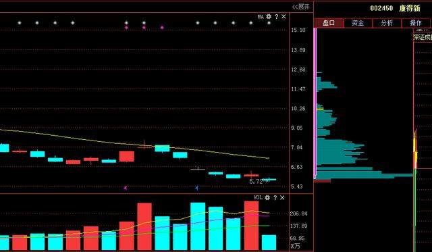Open the VOL indicator help question mark

(x=275, y=198)
